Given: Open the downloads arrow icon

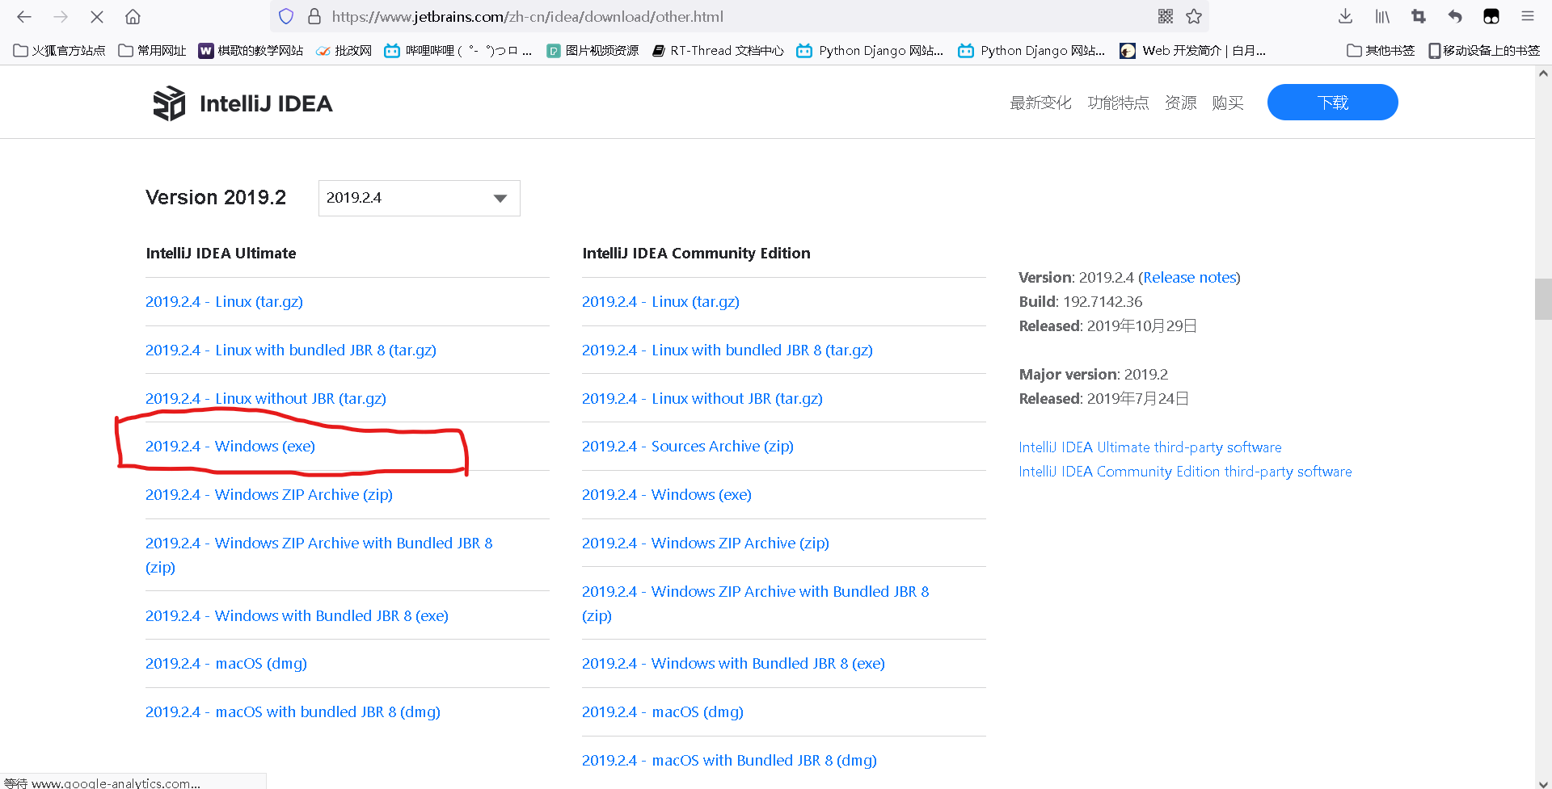Looking at the screenshot, I should pos(1345,16).
